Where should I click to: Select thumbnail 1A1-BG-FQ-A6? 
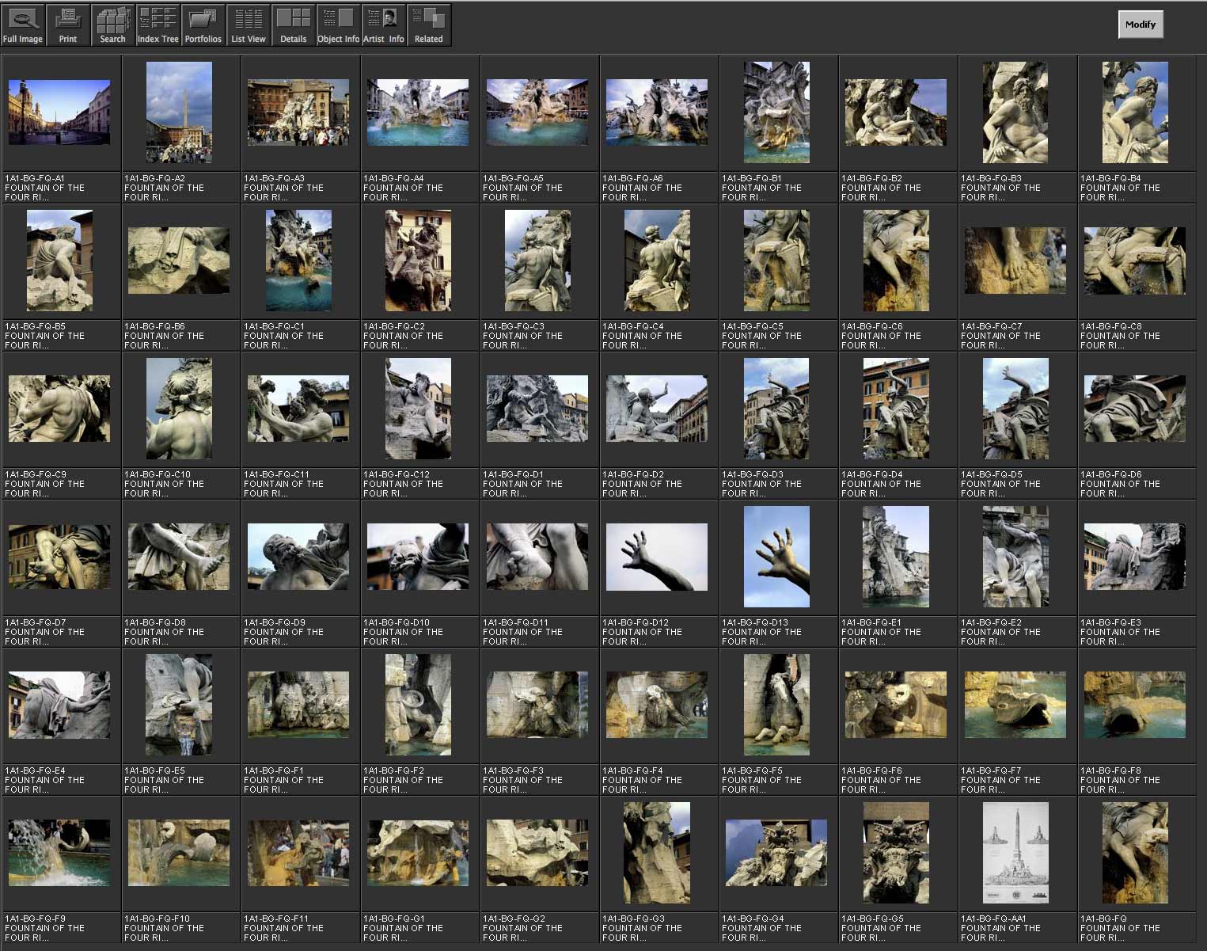coord(657,112)
